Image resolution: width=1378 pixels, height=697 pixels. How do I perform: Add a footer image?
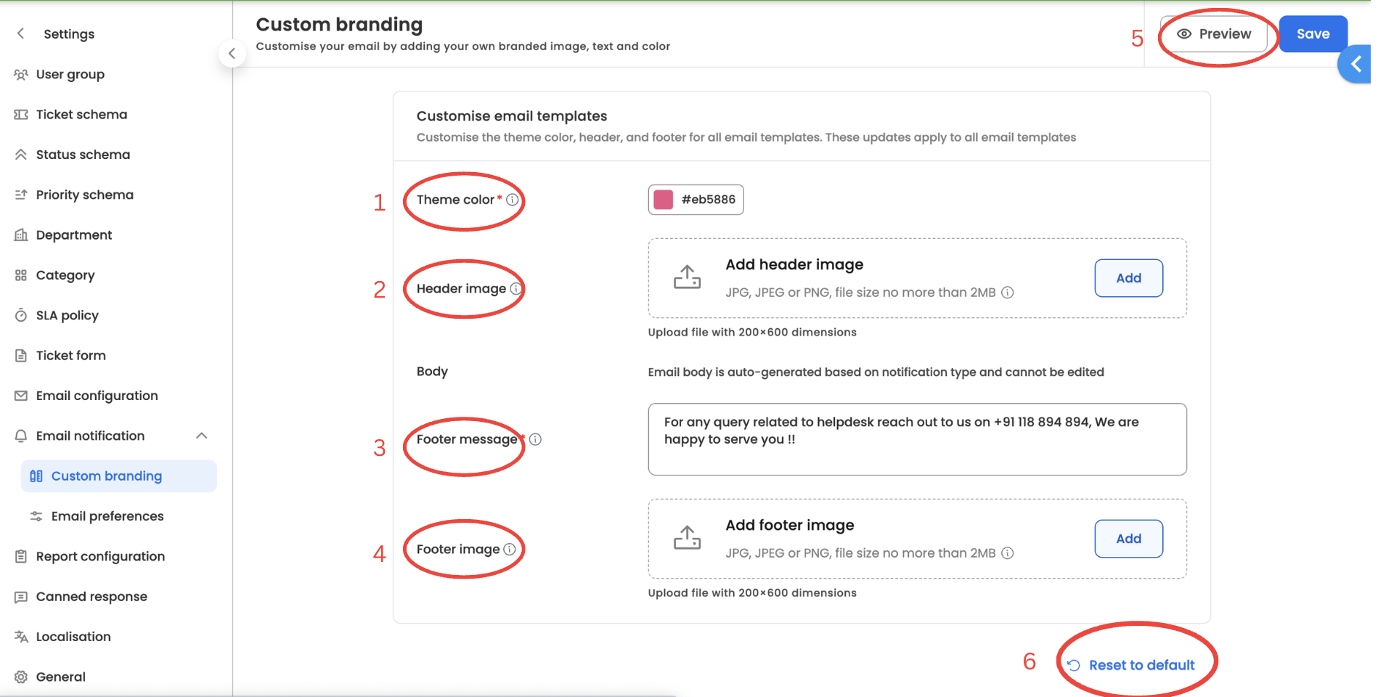(1128, 539)
